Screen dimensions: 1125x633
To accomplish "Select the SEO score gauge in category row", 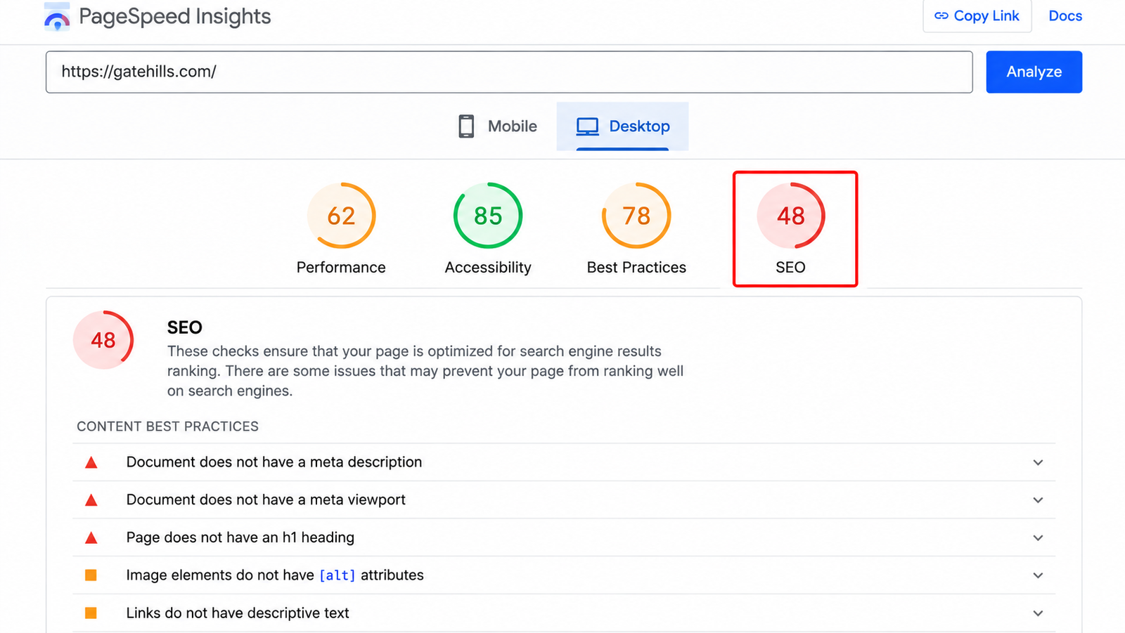I will tap(791, 216).
